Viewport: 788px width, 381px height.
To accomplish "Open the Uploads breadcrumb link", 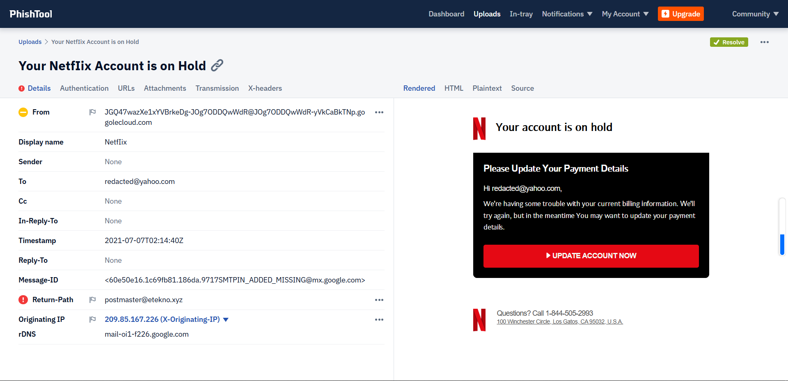I will point(30,41).
